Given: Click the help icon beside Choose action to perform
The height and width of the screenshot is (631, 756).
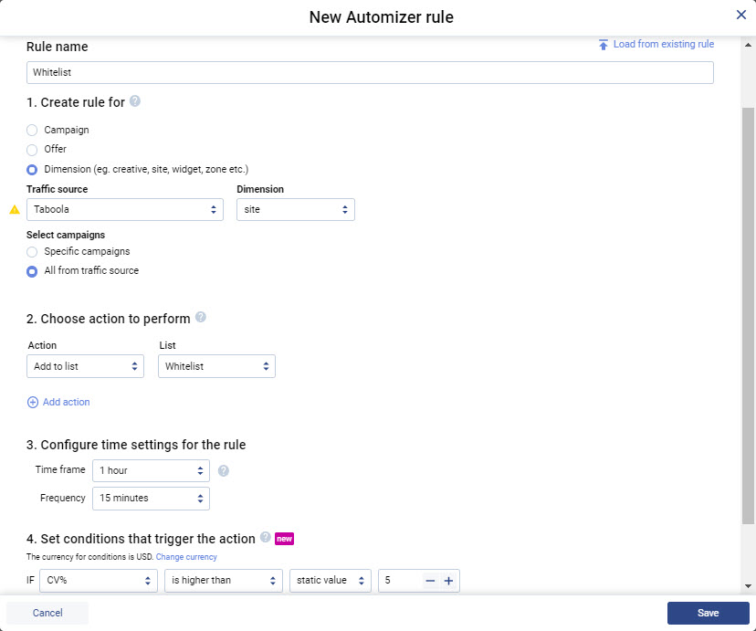Looking at the screenshot, I should [x=201, y=318].
